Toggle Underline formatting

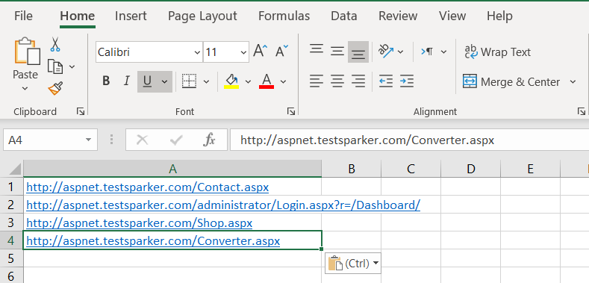pos(147,81)
